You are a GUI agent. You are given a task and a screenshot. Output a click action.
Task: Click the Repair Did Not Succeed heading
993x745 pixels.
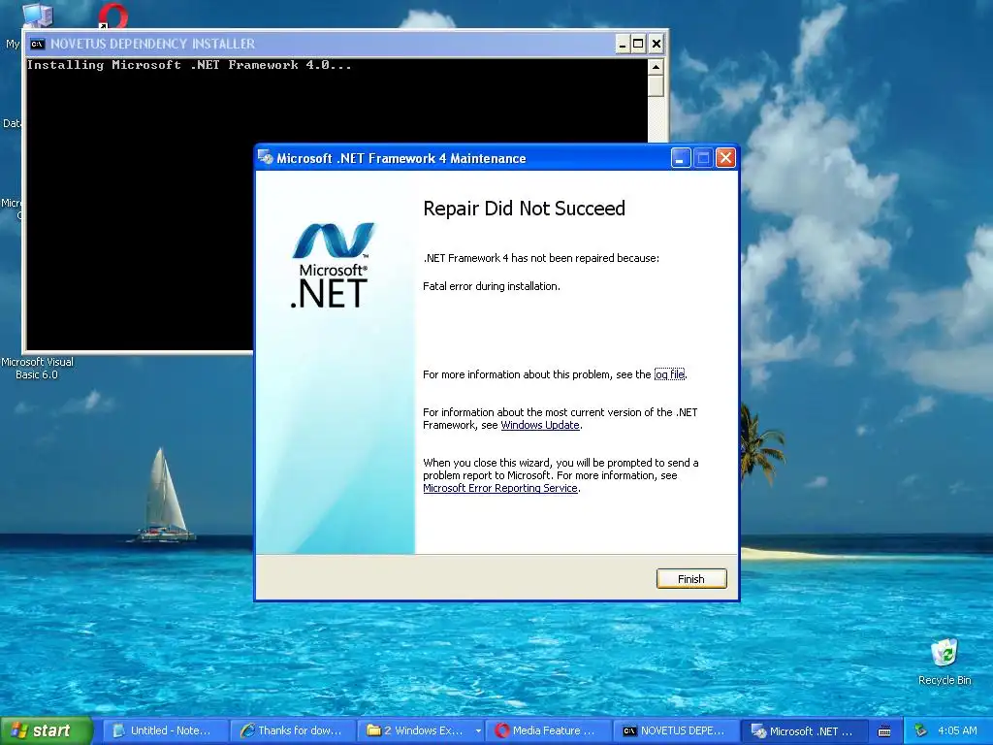click(x=524, y=209)
